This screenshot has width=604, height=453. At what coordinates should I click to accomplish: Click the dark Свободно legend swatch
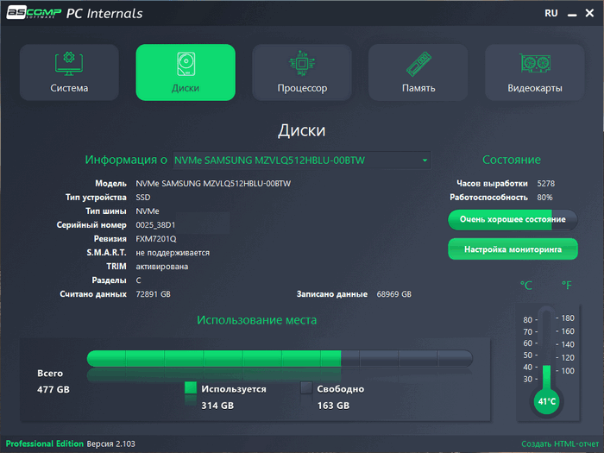pyautogui.click(x=306, y=388)
